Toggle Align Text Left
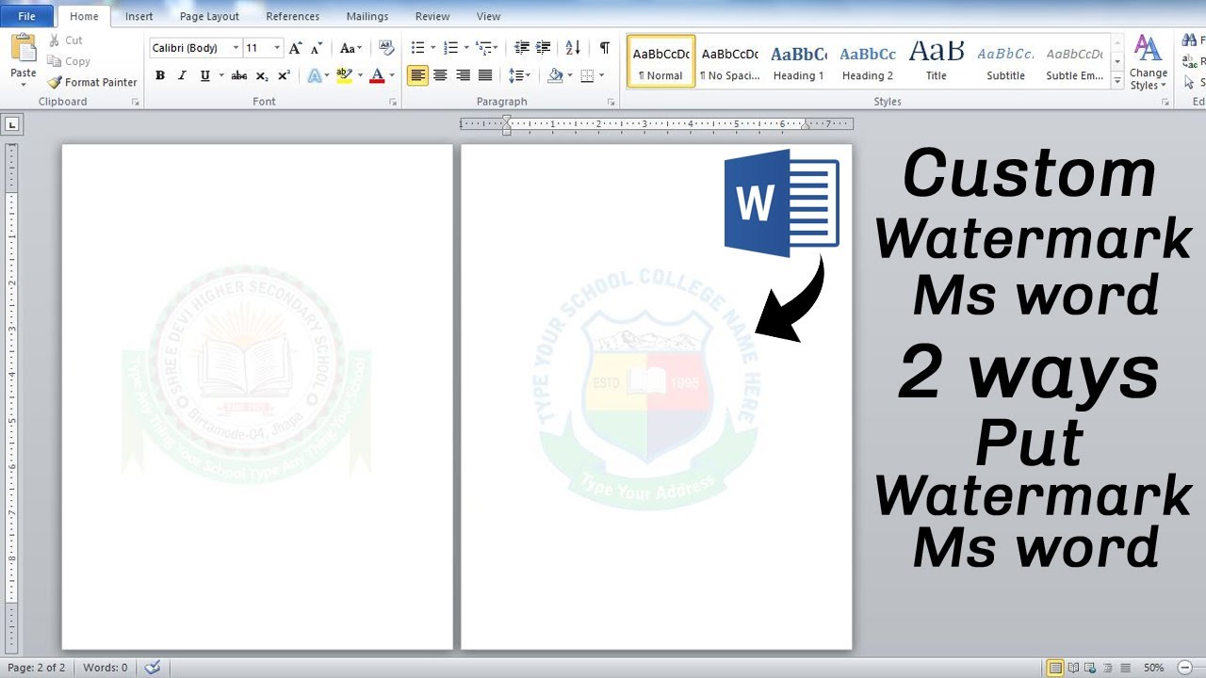1206x678 pixels. [417, 75]
